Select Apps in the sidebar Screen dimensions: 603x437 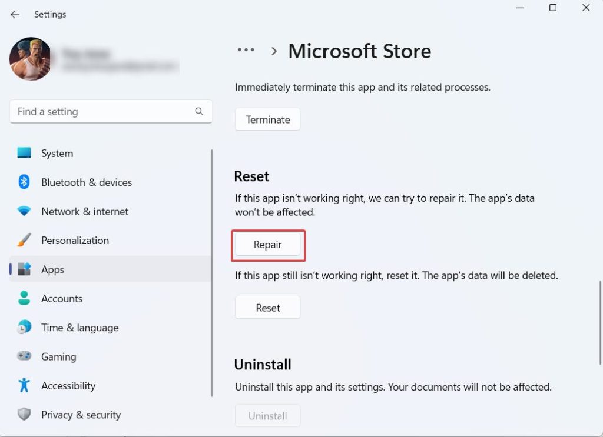click(52, 269)
